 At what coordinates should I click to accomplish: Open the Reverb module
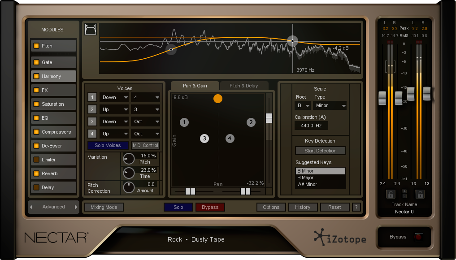53,173
